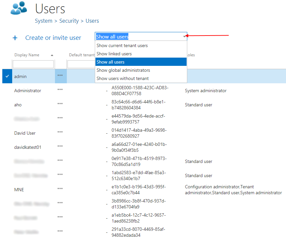
Task: Open the ellipsis menu for Administrator row
Action: [x=60, y=90]
